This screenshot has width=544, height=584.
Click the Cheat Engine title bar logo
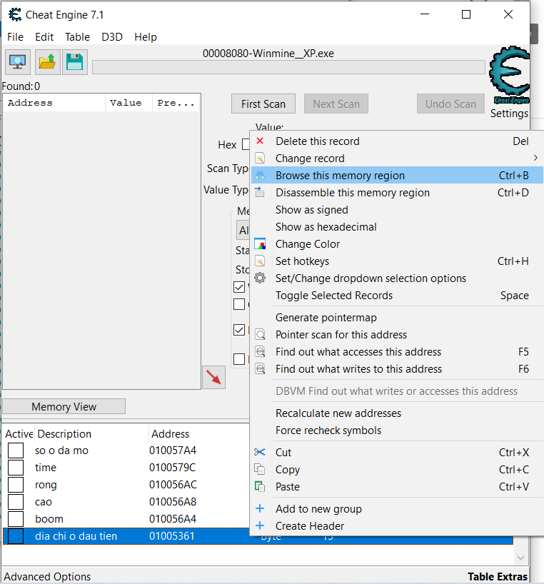(15, 14)
